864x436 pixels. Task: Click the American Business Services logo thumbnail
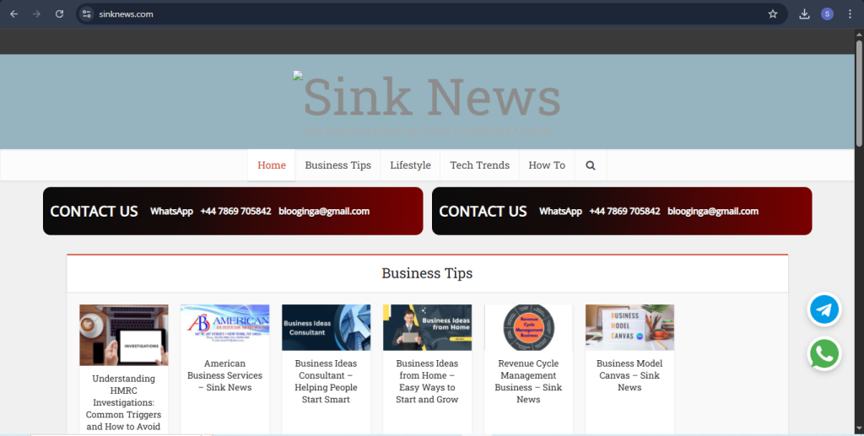coord(224,327)
